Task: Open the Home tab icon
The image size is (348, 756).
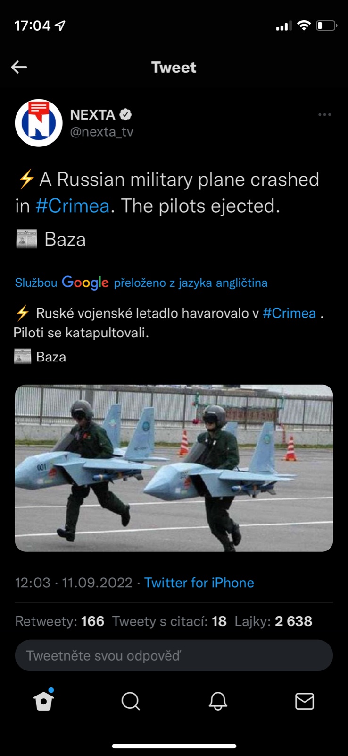Action: click(44, 700)
